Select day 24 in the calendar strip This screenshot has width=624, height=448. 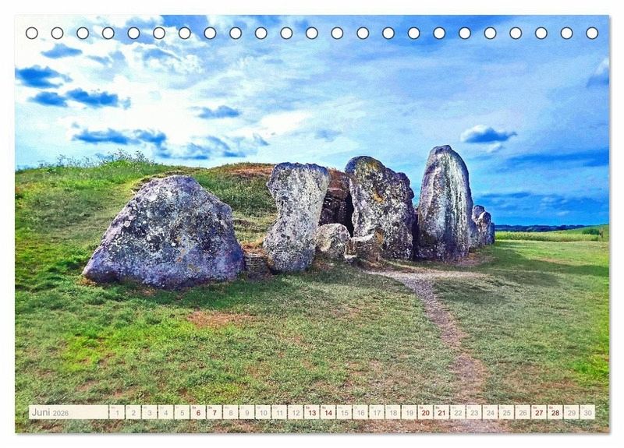[x=490, y=412]
